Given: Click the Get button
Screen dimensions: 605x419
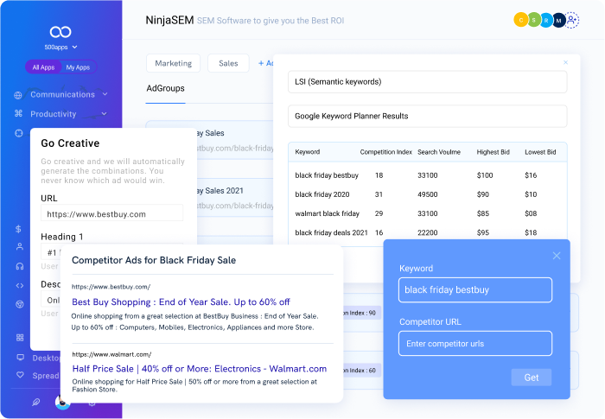Looking at the screenshot, I should 532,378.
